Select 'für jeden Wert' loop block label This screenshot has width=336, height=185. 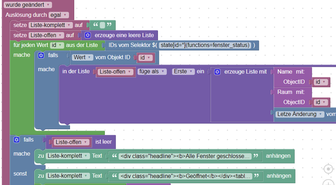(31, 45)
